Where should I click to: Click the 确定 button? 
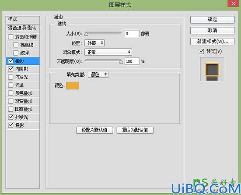click(x=212, y=20)
